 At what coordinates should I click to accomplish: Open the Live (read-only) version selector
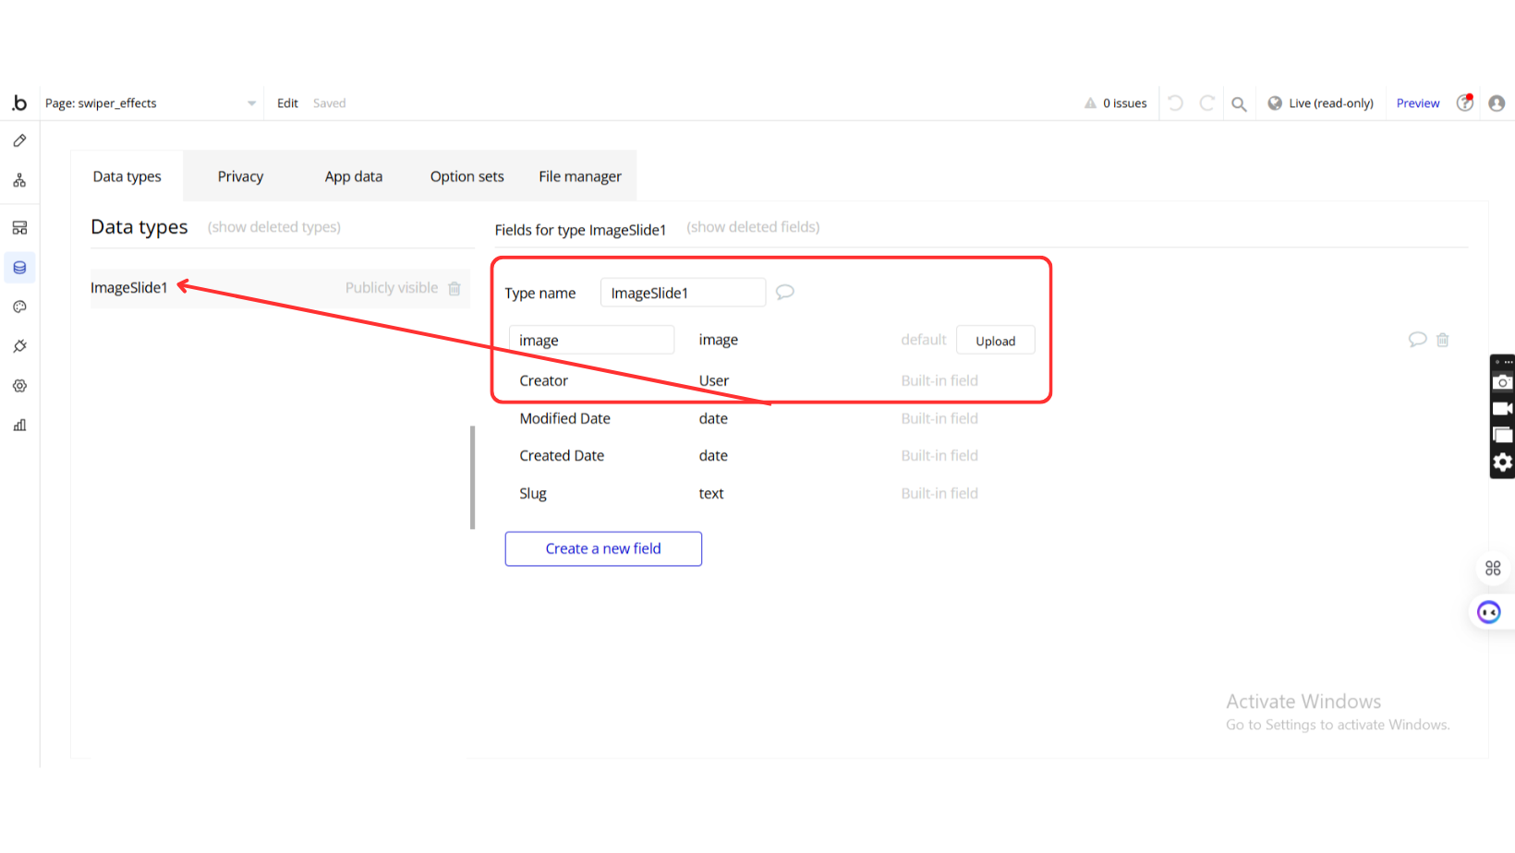click(x=1320, y=103)
